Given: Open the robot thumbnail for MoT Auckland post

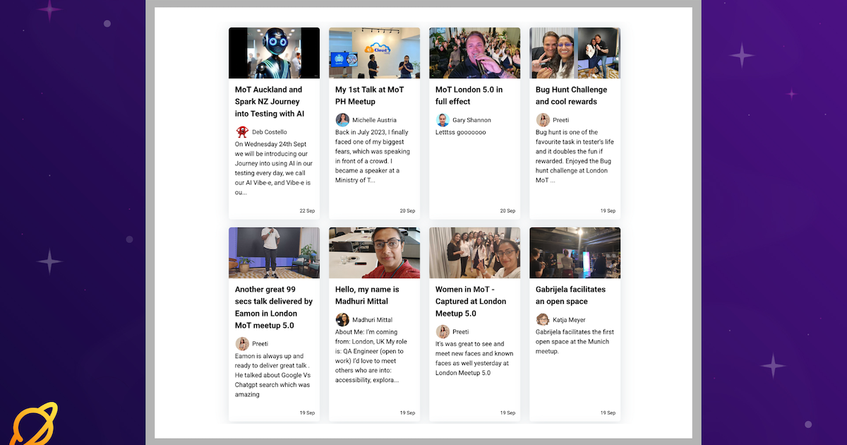Looking at the screenshot, I should coord(274,53).
